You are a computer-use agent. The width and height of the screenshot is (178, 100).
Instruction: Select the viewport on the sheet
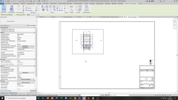(88, 42)
